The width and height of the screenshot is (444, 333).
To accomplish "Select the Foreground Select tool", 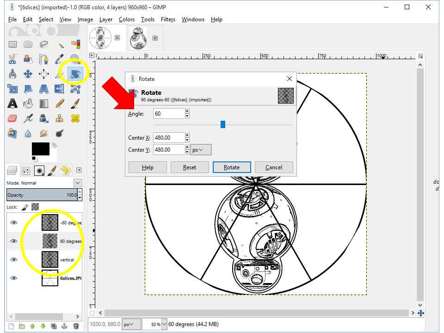I will [x=28, y=59].
